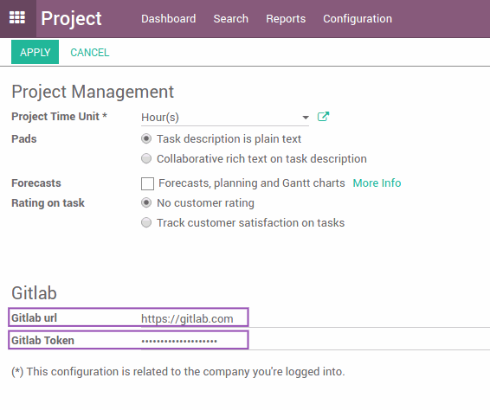The width and height of the screenshot is (490, 410).
Task: Select No customer rating option
Action: 146,202
